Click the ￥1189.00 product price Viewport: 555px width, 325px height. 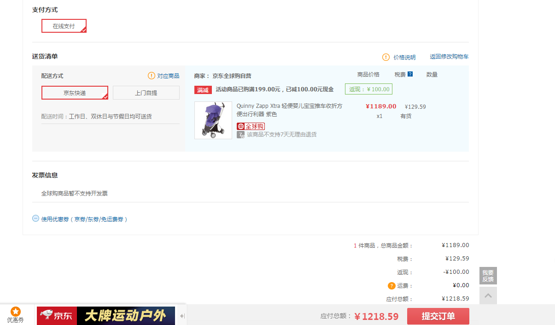tap(381, 106)
